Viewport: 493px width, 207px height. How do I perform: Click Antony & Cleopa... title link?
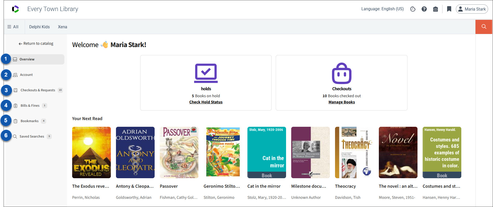tap(135, 186)
